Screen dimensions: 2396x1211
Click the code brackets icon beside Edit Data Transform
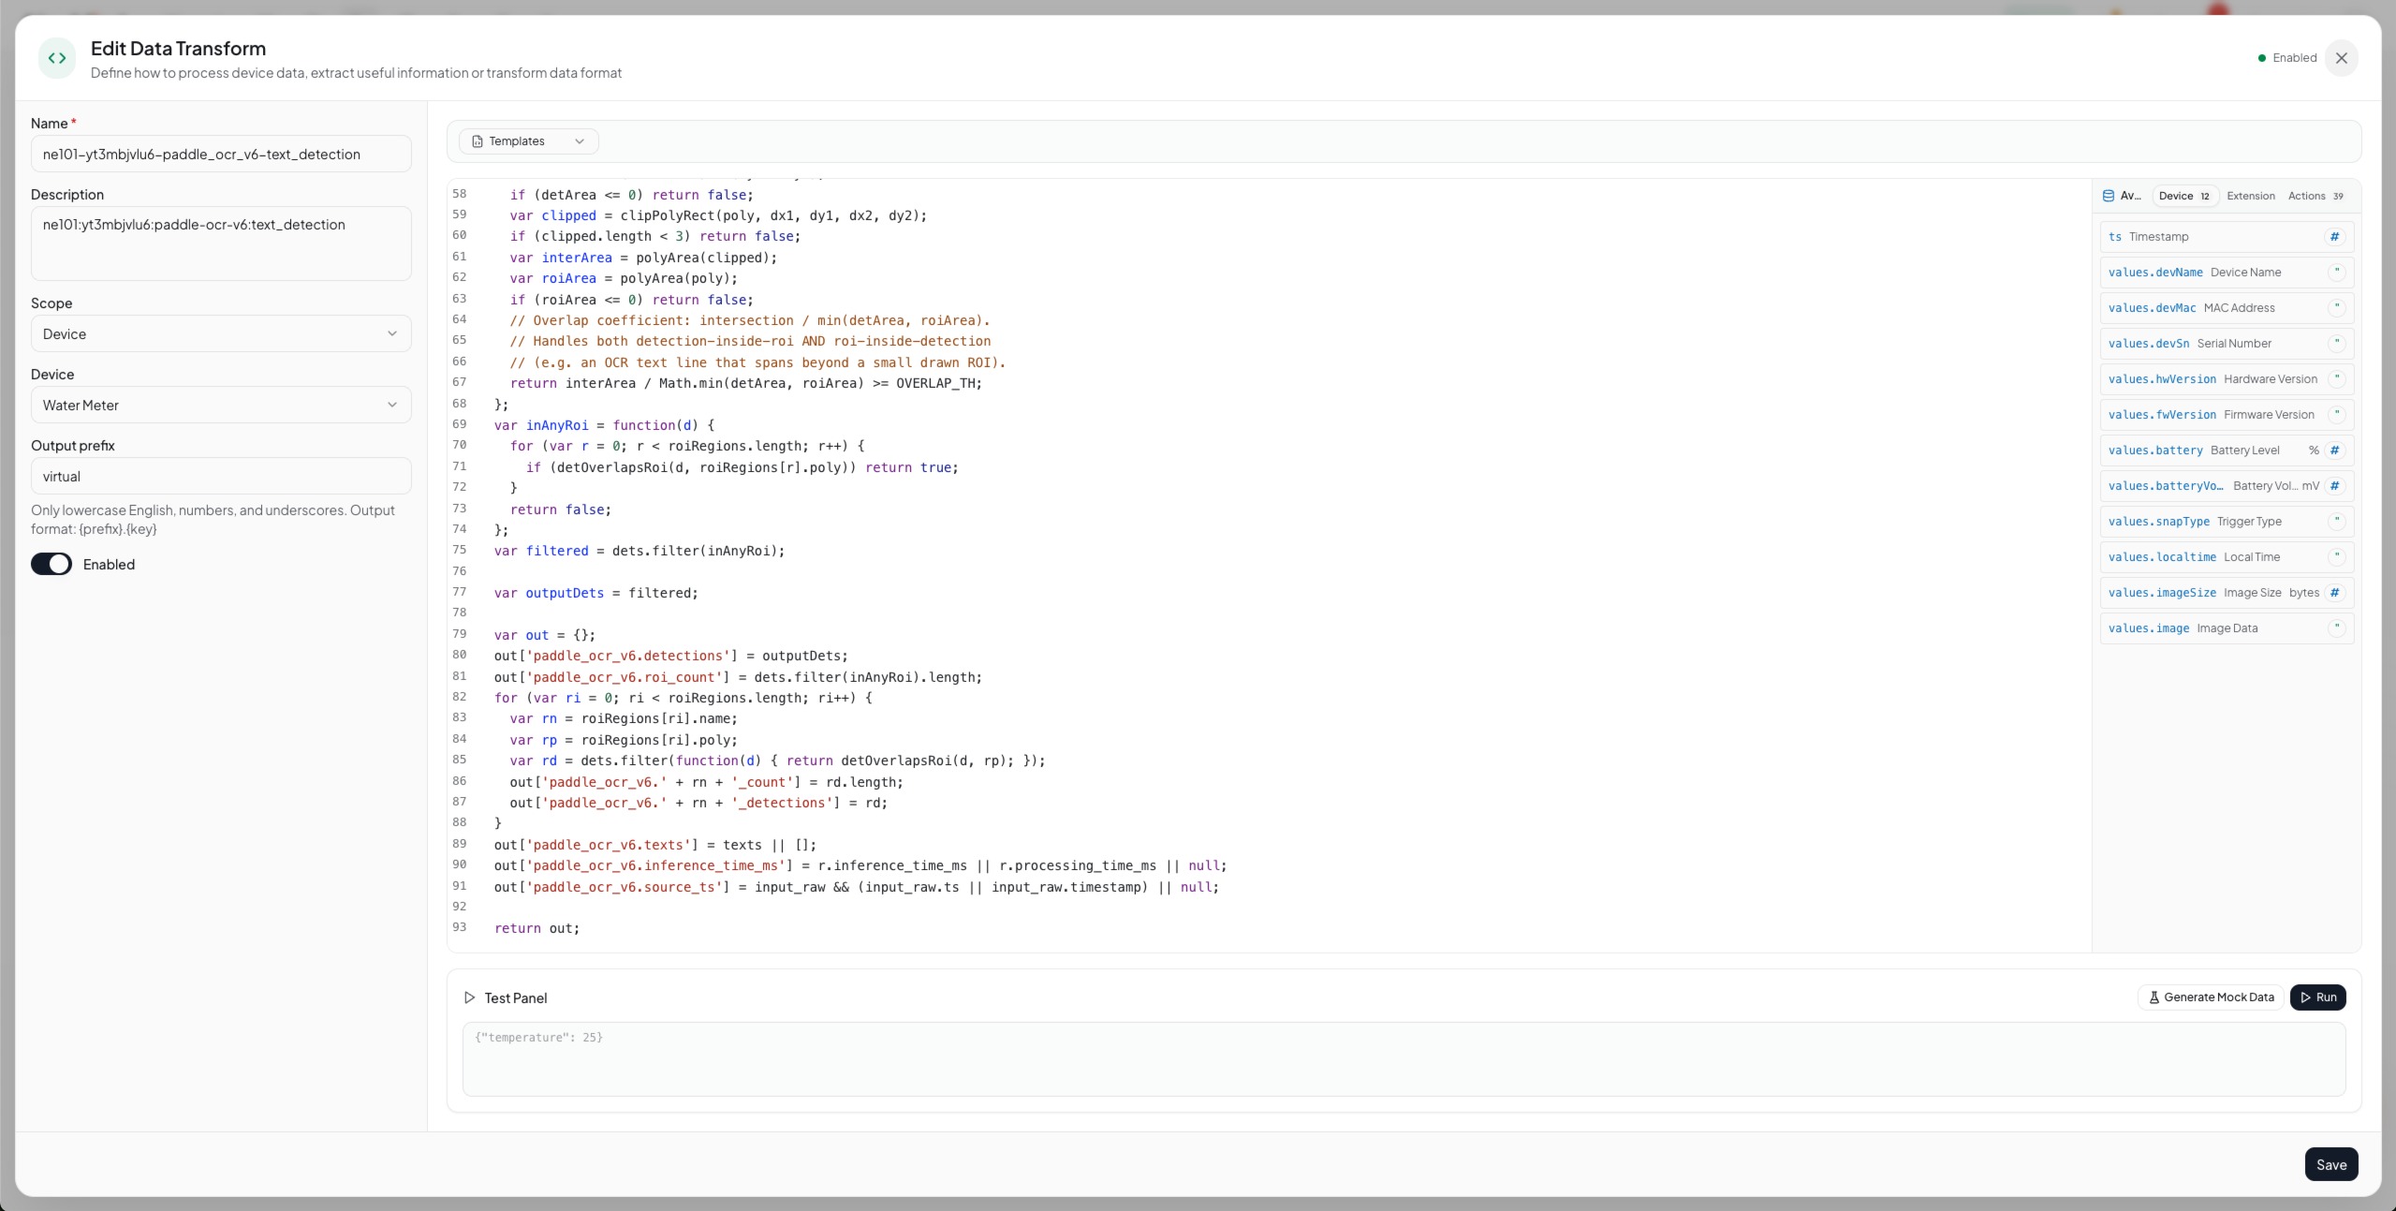pyautogui.click(x=57, y=58)
